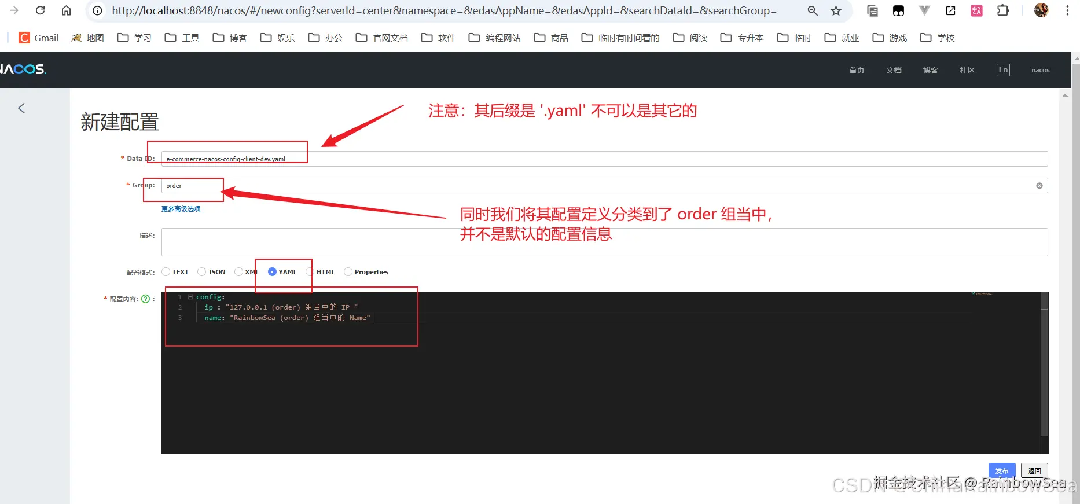
Task: Click the editor line with name RainbowSea
Action: coord(287,318)
